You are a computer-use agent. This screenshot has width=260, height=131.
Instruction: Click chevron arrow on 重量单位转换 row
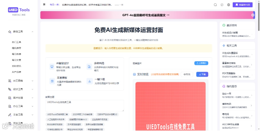251,65
